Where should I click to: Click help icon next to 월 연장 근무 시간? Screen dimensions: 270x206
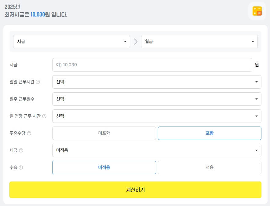point(44,116)
